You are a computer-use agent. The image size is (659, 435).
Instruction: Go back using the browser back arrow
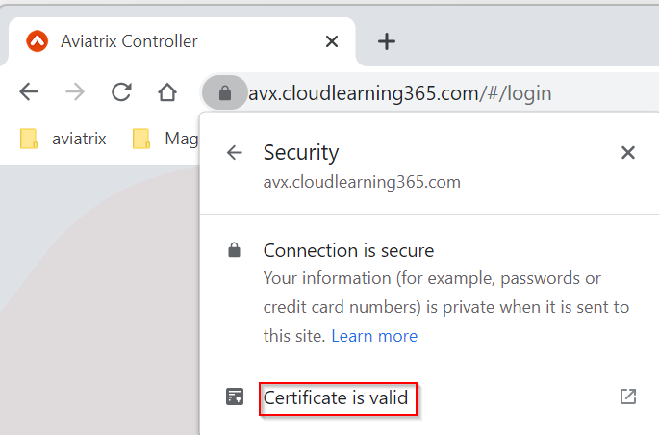29,92
